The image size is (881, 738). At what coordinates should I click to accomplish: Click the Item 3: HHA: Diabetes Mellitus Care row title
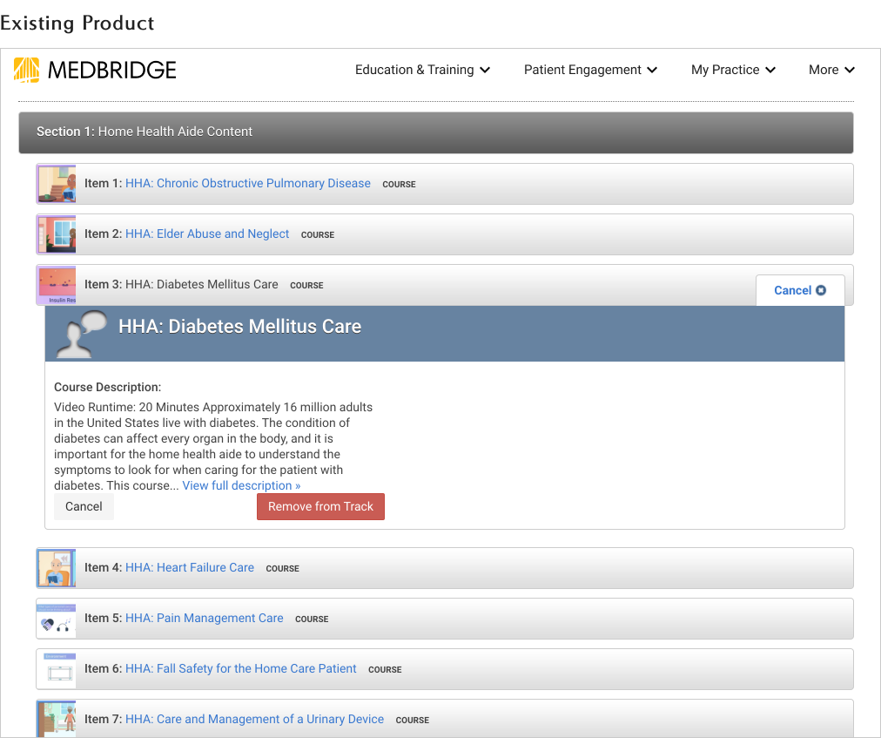click(181, 285)
